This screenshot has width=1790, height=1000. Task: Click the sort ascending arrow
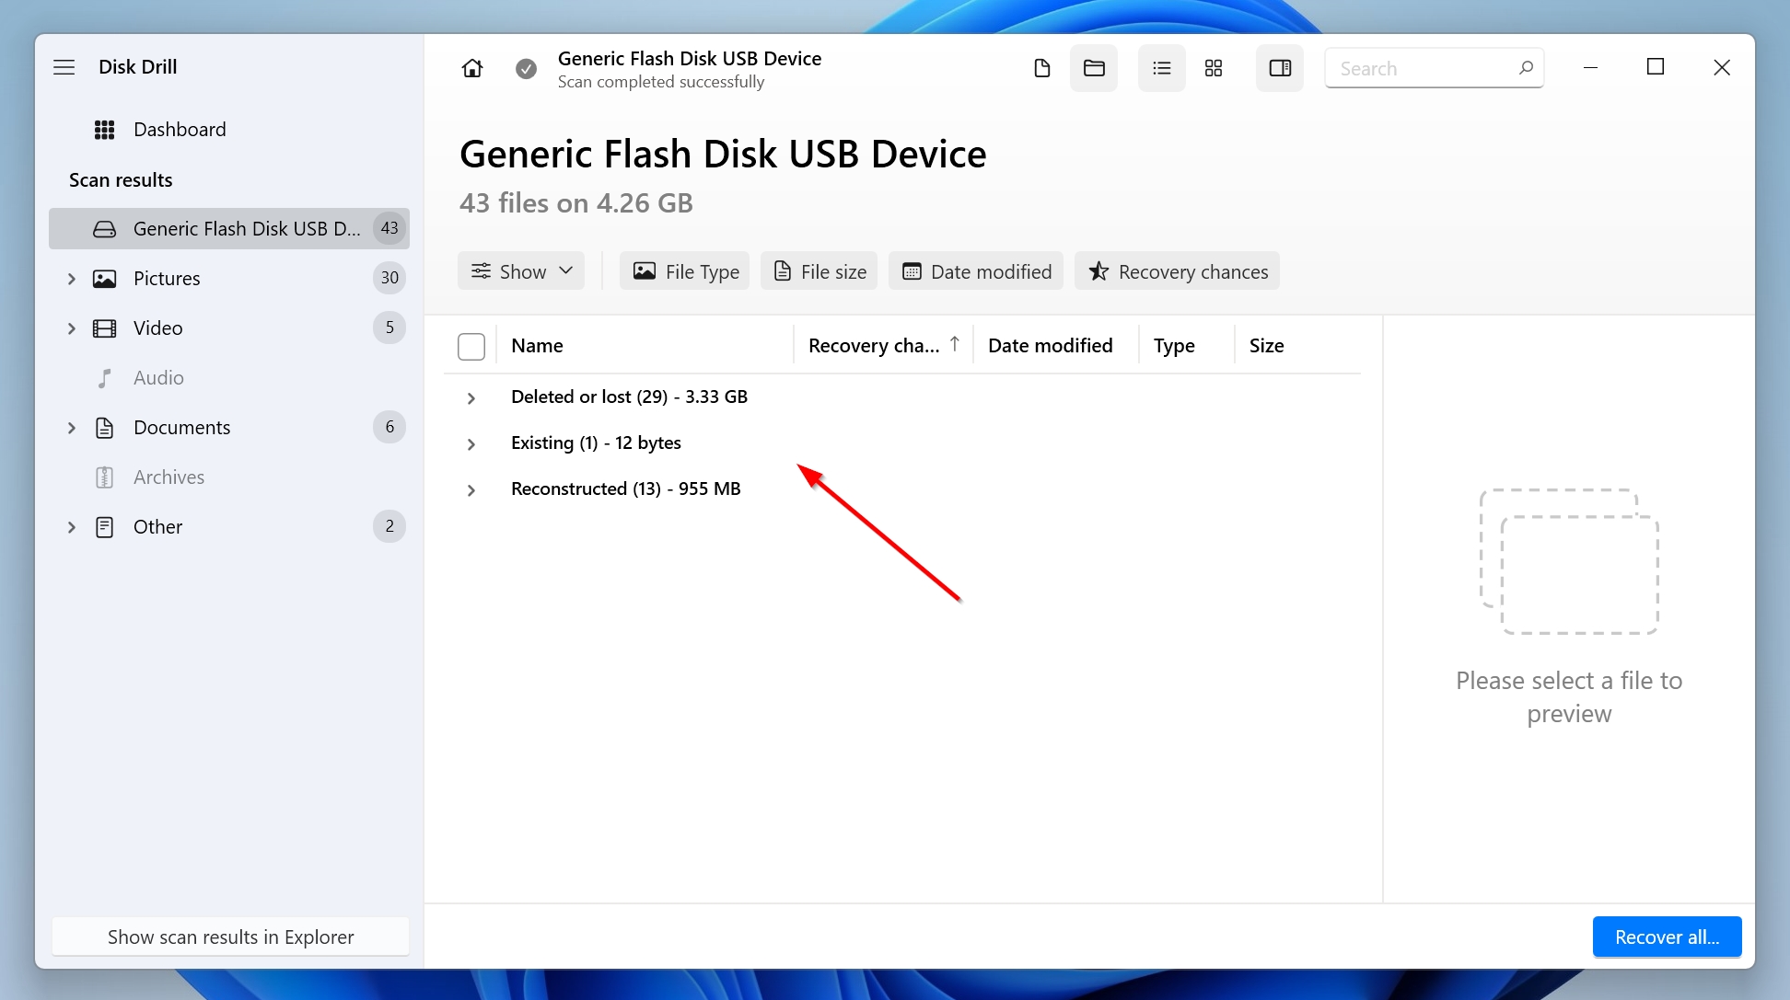point(955,344)
